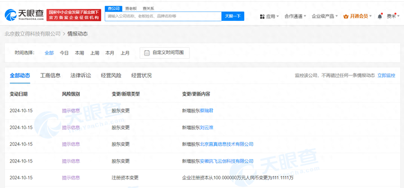Click the 注册资本变更 type cell
Viewport: 404px width, 188px height.
(125, 178)
